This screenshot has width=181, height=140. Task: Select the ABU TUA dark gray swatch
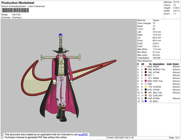(146, 92)
